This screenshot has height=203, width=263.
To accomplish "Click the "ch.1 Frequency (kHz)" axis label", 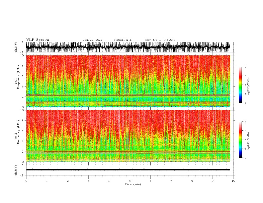I will 17,77.
